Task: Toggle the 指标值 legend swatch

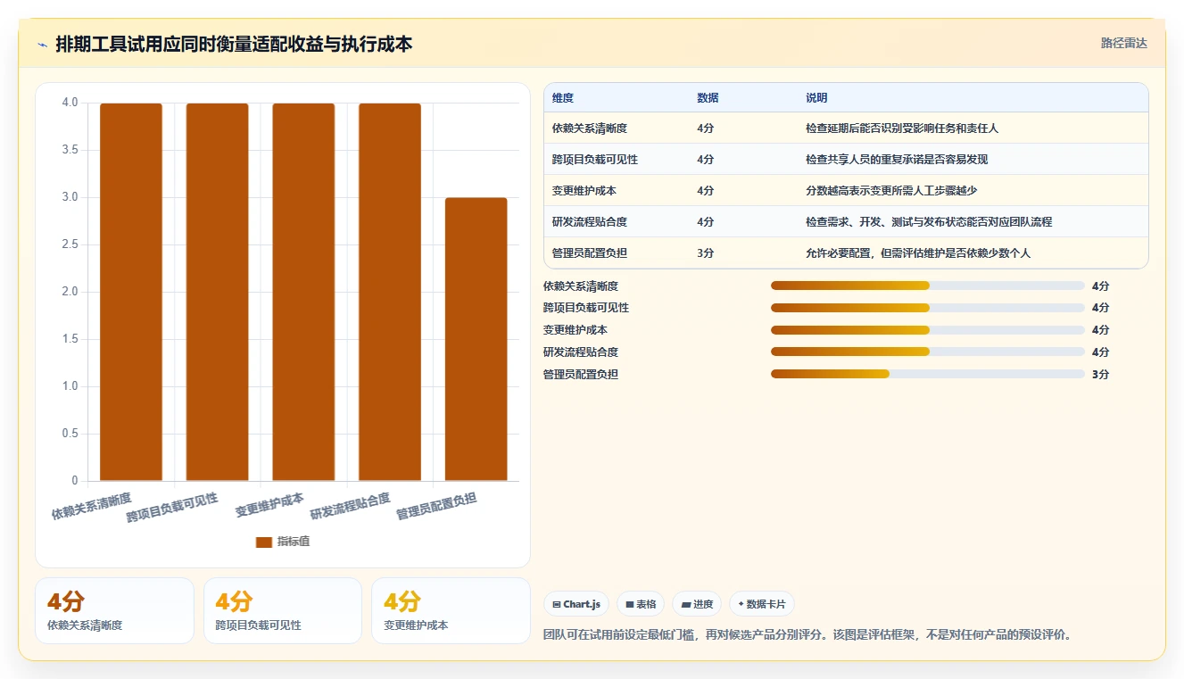Action: (263, 542)
